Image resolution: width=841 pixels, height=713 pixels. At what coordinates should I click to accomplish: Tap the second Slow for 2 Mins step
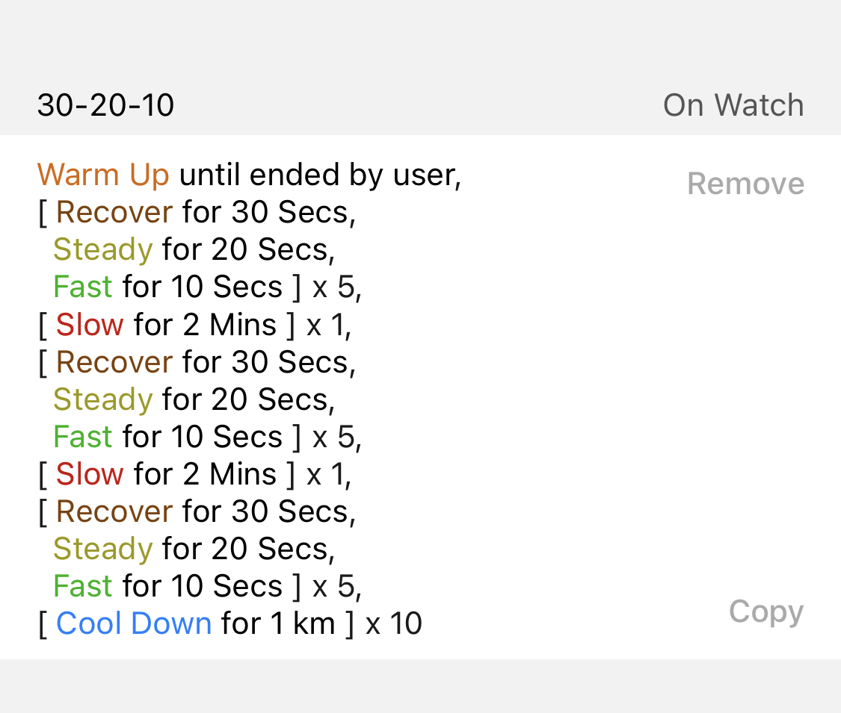click(166, 474)
